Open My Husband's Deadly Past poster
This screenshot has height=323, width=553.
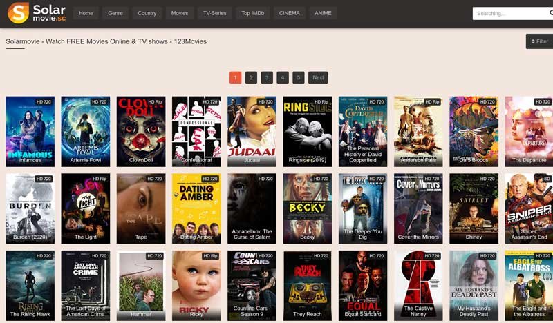point(474,286)
